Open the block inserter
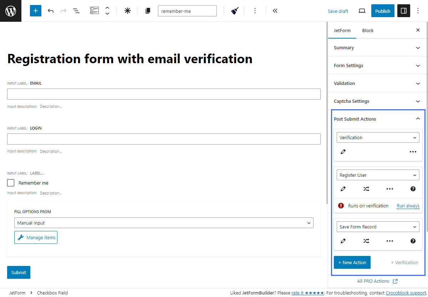 pos(35,11)
